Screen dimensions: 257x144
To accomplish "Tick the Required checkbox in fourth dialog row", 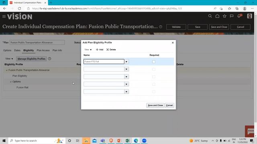I will 153,84.
